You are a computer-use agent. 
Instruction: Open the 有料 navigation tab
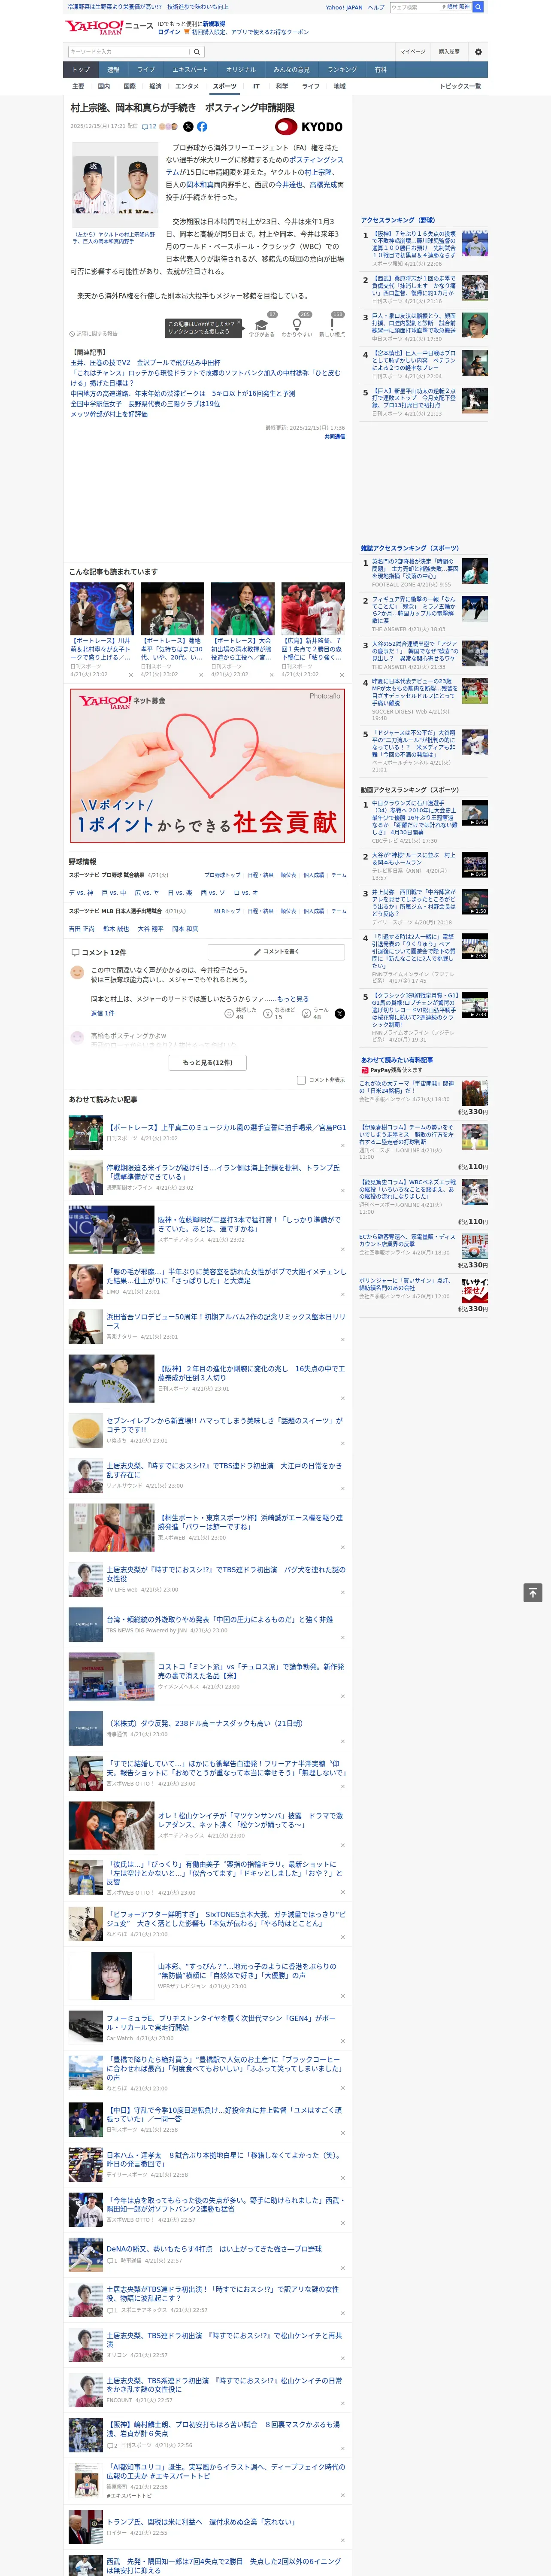[380, 70]
